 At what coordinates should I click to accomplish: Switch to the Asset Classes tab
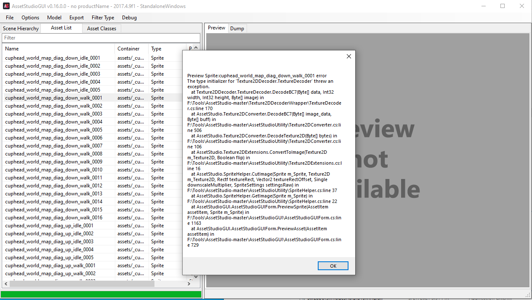[101, 28]
